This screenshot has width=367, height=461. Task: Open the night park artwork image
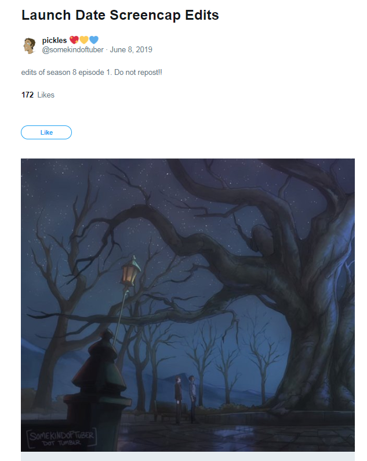(x=188, y=305)
